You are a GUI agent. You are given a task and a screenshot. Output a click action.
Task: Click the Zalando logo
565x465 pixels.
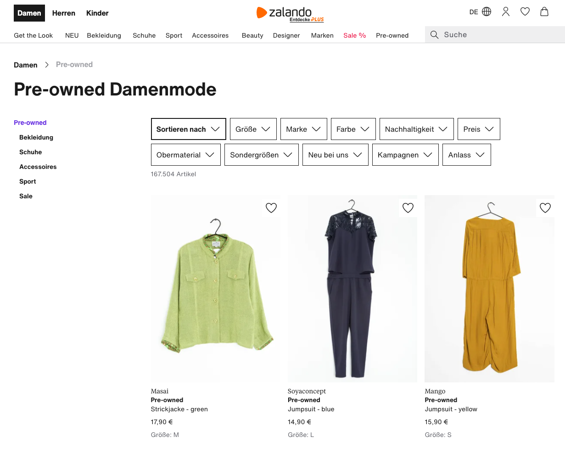pyautogui.click(x=284, y=12)
